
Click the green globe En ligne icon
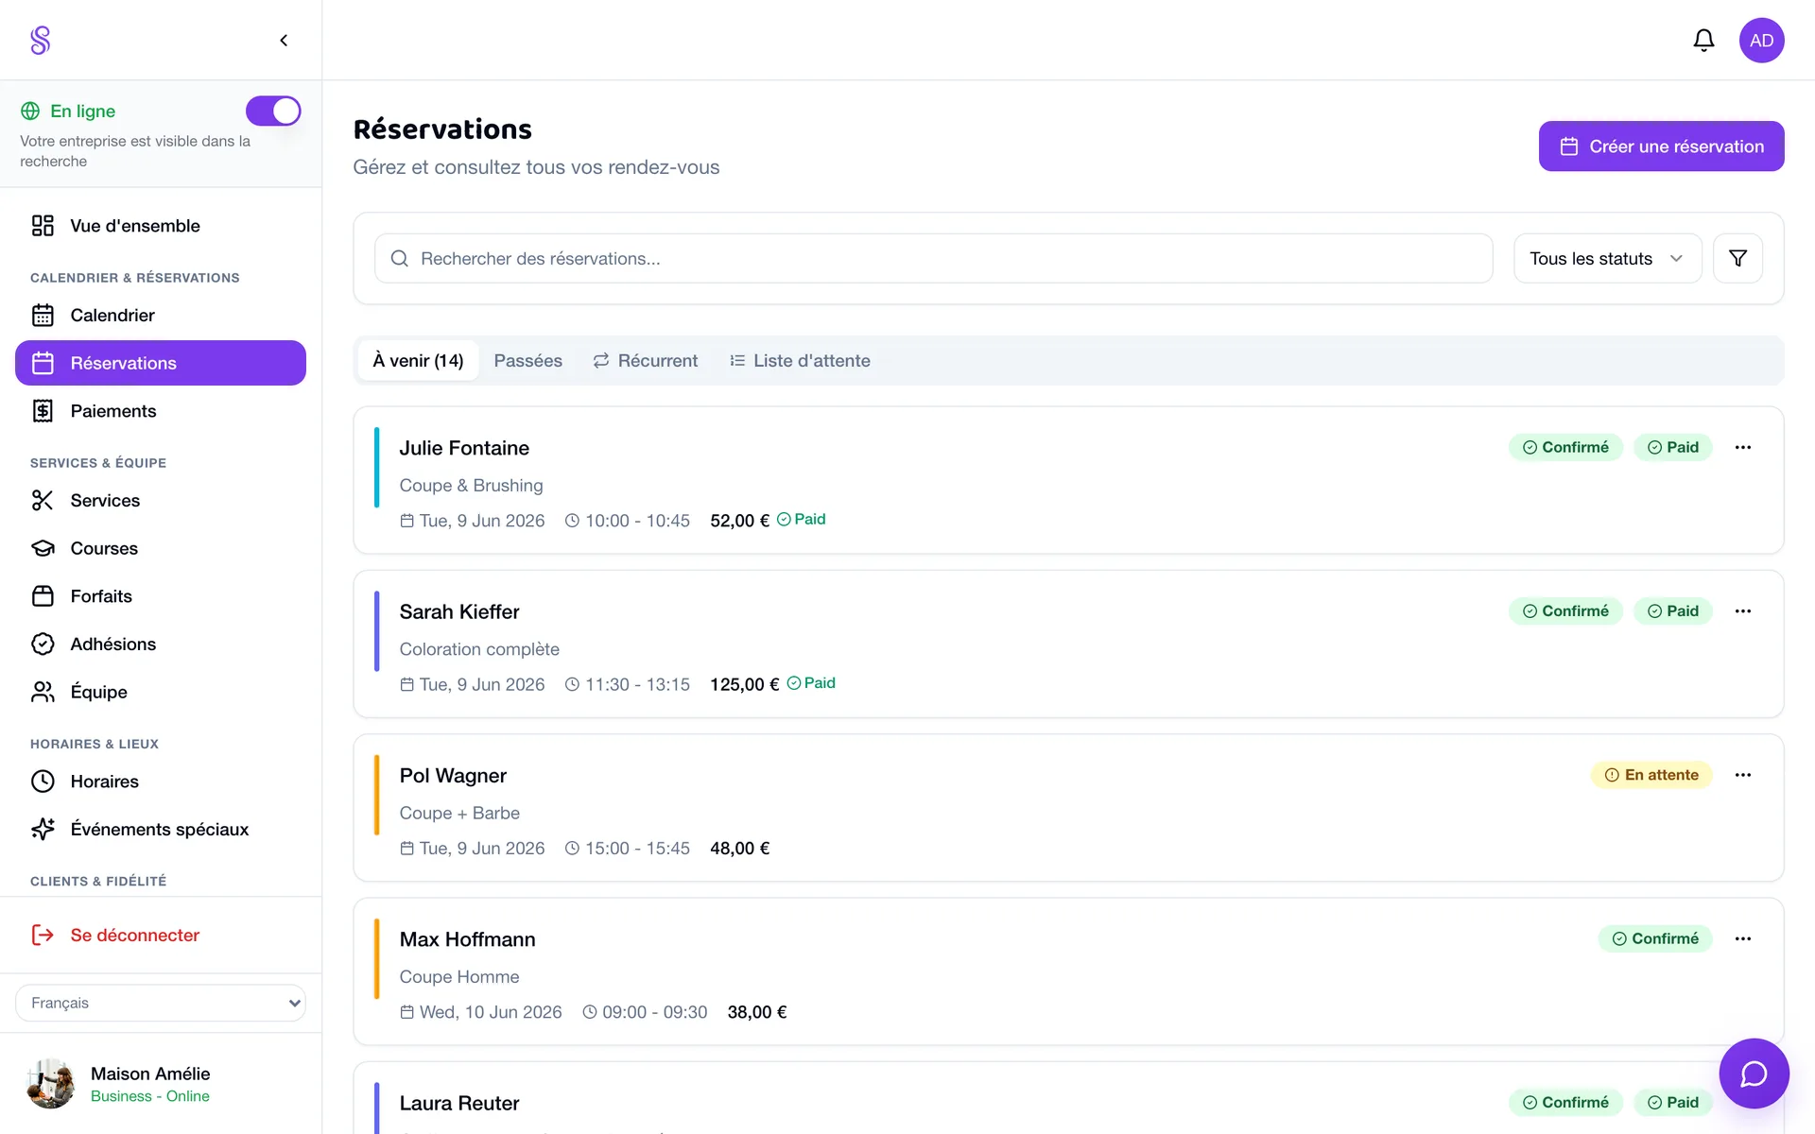(30, 112)
